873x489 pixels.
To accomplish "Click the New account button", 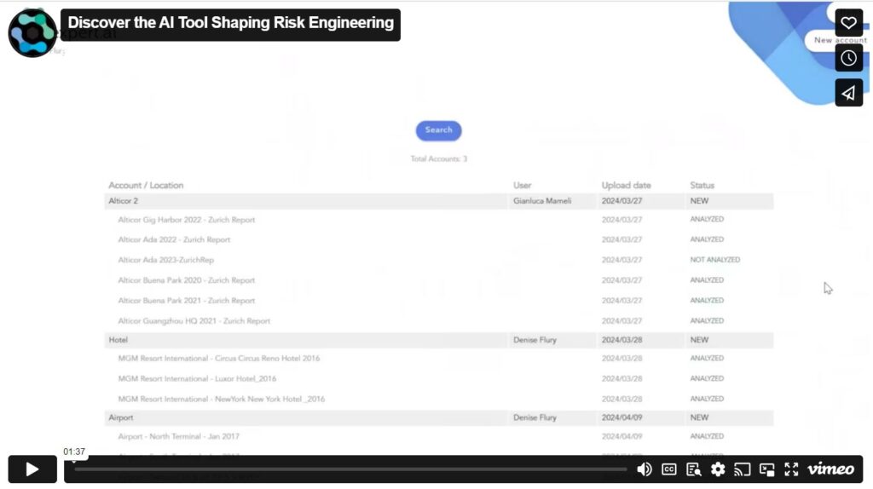I will [839, 40].
